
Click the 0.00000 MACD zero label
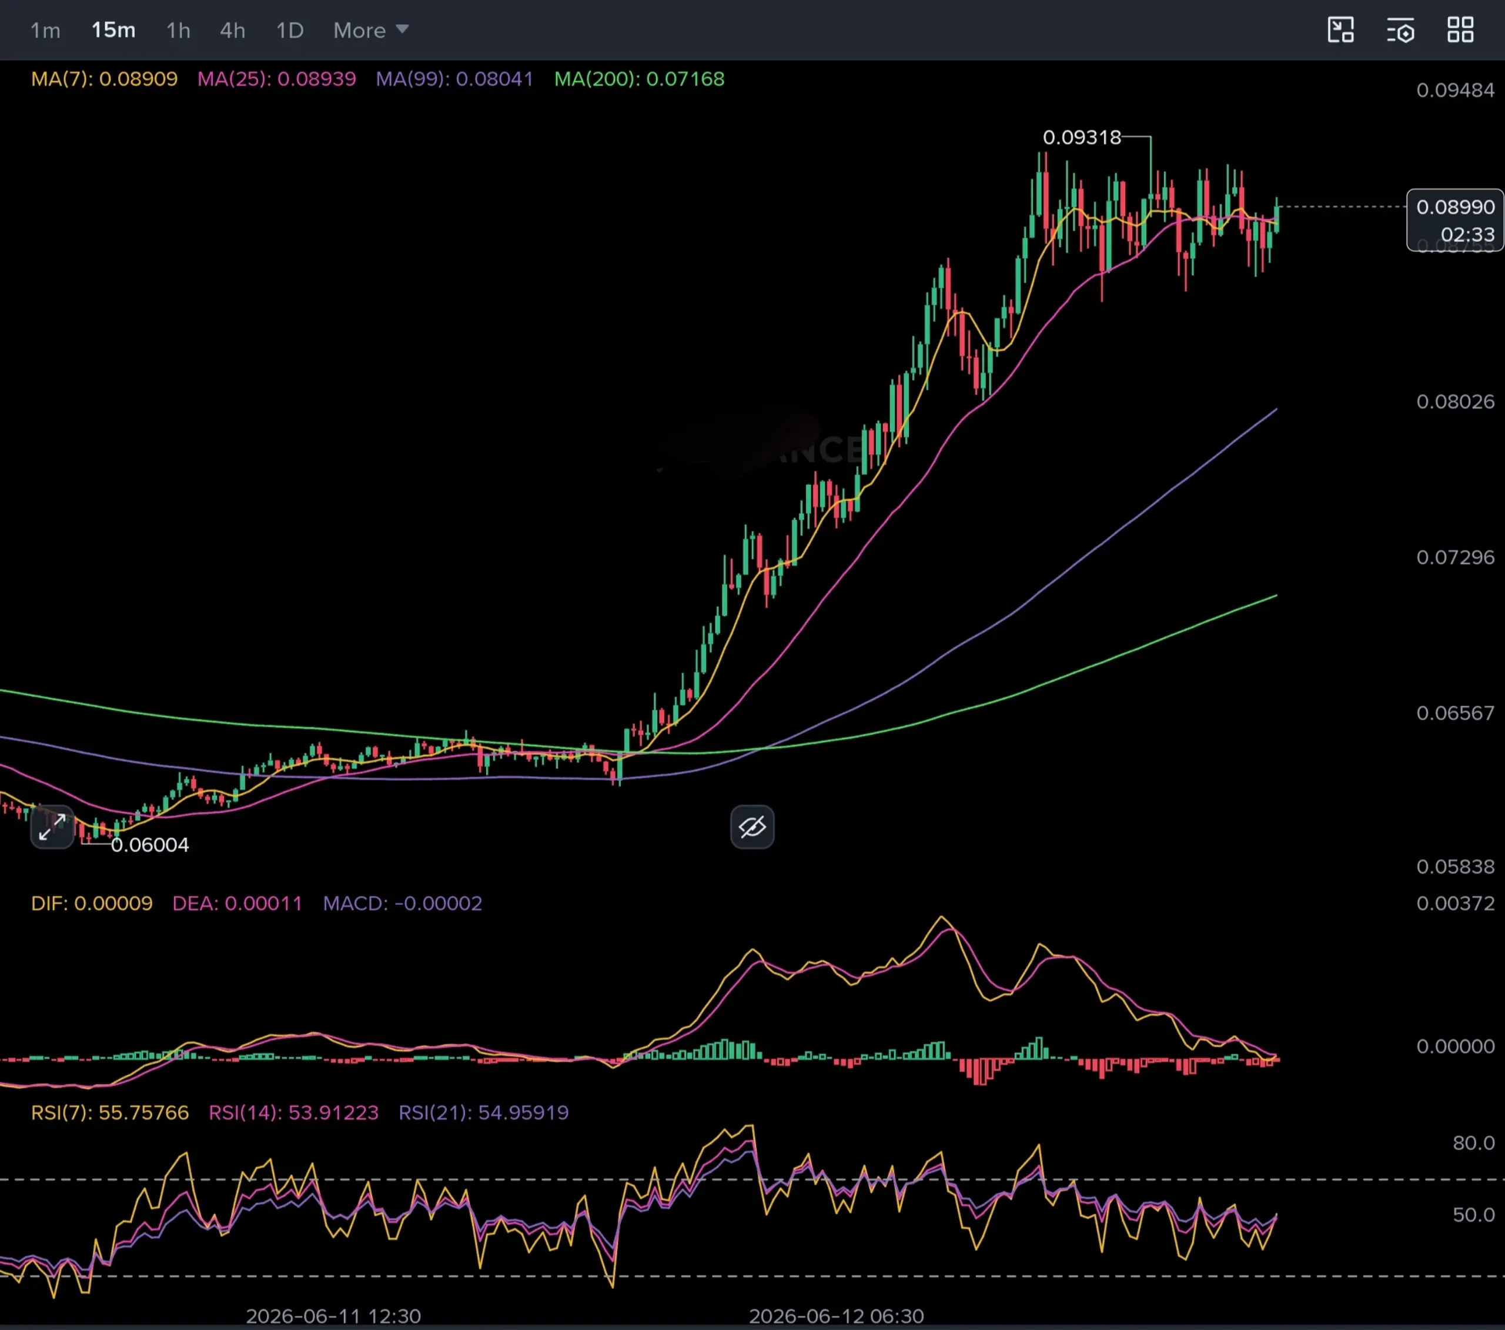(x=1455, y=1047)
